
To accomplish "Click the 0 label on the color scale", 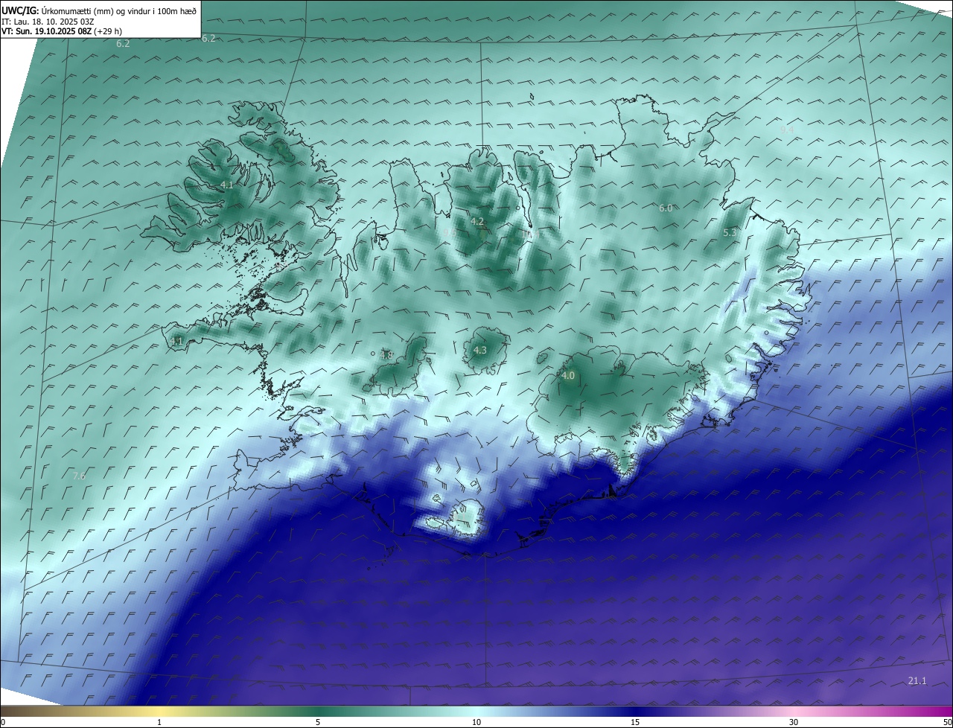I will [3, 722].
